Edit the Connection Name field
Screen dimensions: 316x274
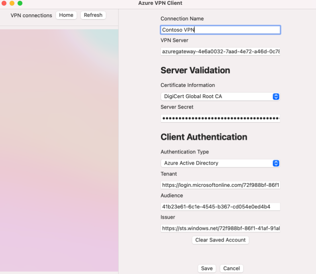click(x=220, y=30)
